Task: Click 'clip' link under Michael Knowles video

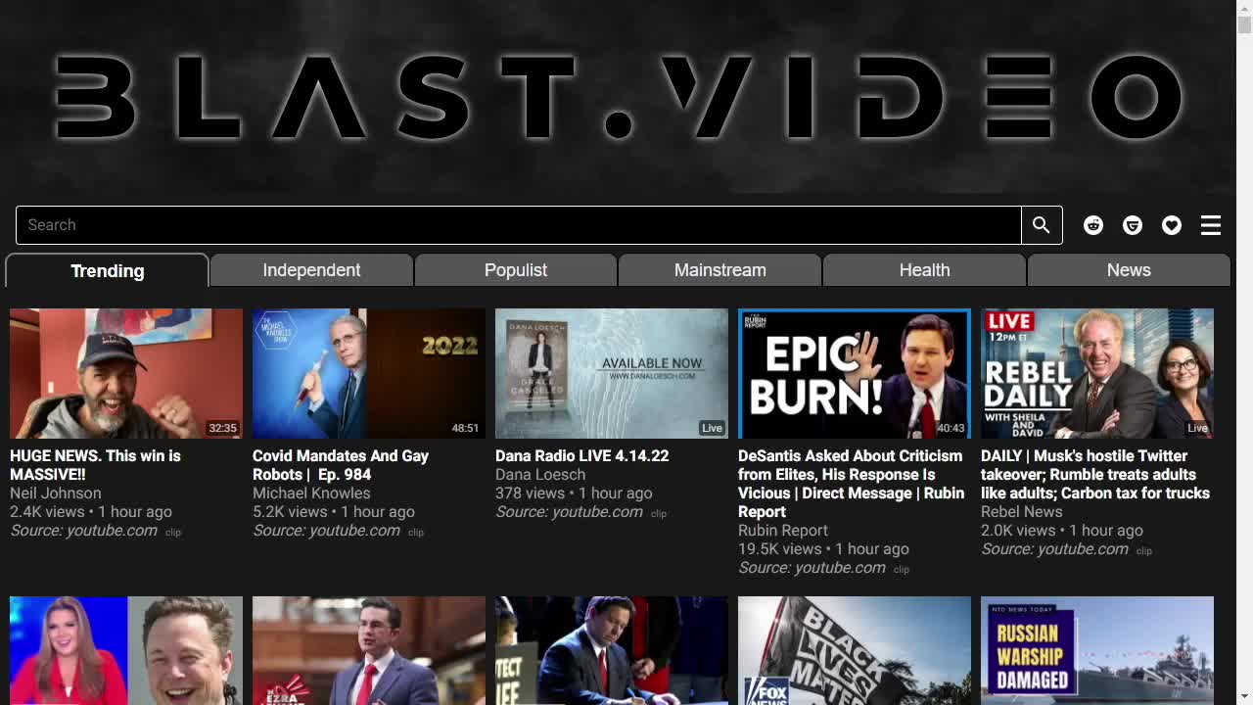Action: [416, 533]
